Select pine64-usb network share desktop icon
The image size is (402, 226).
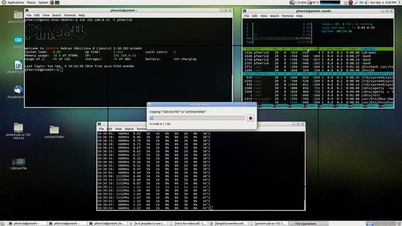(18, 131)
